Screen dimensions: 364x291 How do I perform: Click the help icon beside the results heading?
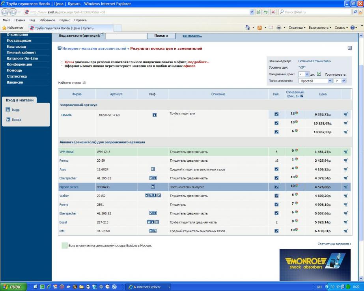click(350, 48)
